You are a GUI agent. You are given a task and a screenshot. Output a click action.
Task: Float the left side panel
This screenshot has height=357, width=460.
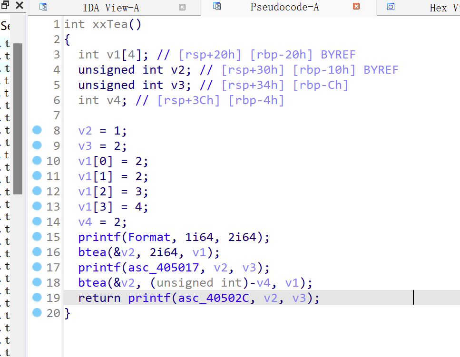5,5
